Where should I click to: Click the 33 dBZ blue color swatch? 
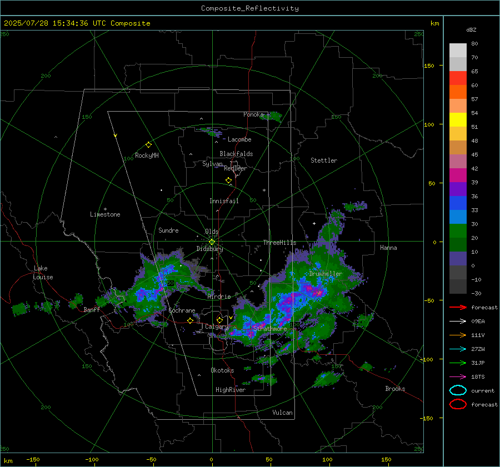tap(458, 217)
